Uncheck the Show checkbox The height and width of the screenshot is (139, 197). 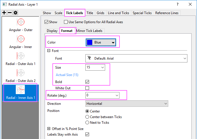point(47,22)
